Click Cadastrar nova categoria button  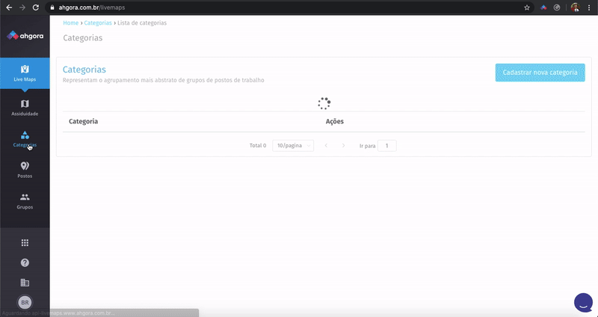[x=540, y=73]
